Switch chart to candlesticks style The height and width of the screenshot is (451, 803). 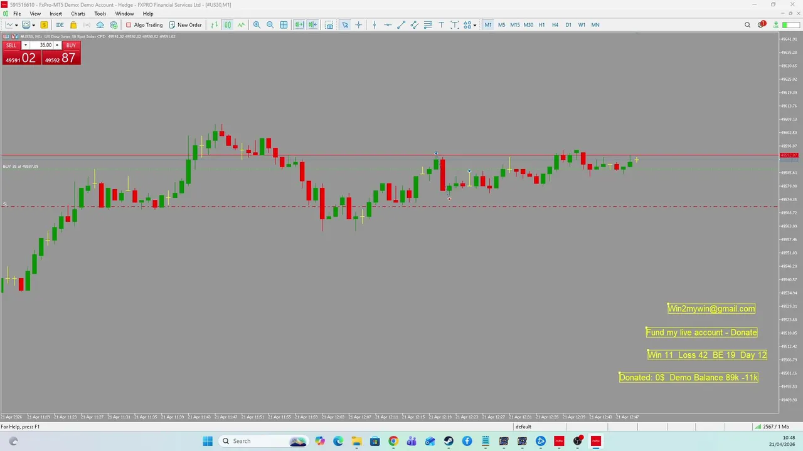coord(228,25)
